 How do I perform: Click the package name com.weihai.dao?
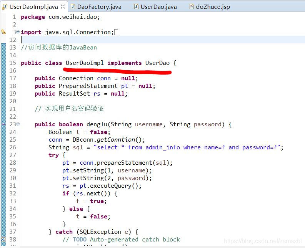[x=73, y=17]
